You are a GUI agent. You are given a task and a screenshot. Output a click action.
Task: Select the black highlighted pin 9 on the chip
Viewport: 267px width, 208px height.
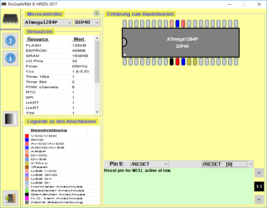pyautogui.click(x=172, y=62)
